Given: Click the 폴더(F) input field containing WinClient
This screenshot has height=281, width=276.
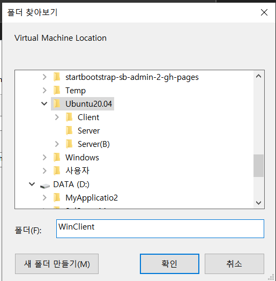Looking at the screenshot, I should pyautogui.click(x=160, y=228).
